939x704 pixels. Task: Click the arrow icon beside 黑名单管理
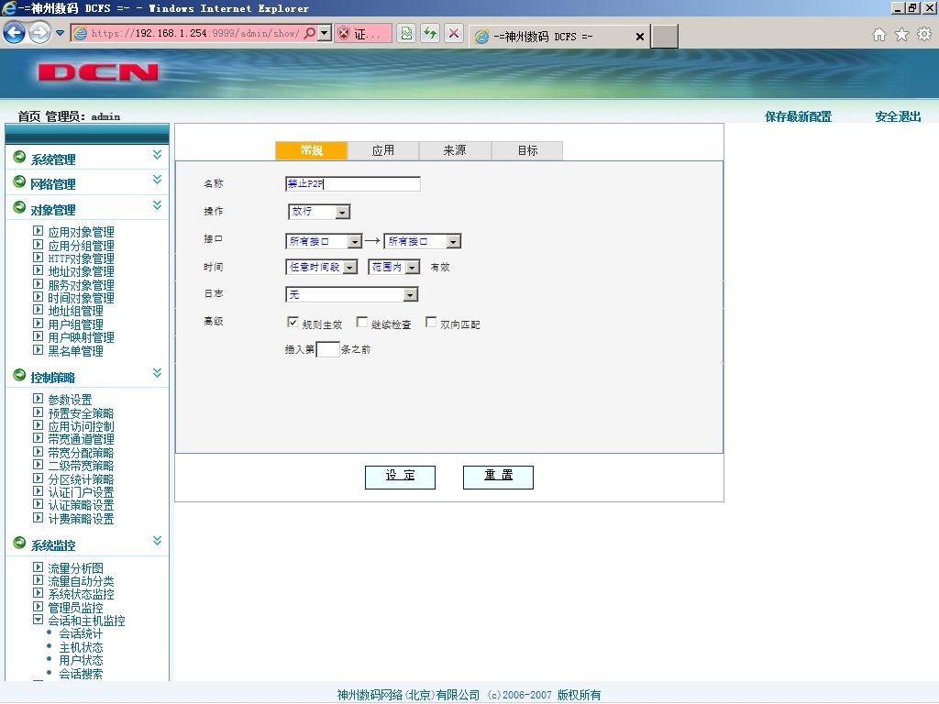38,349
